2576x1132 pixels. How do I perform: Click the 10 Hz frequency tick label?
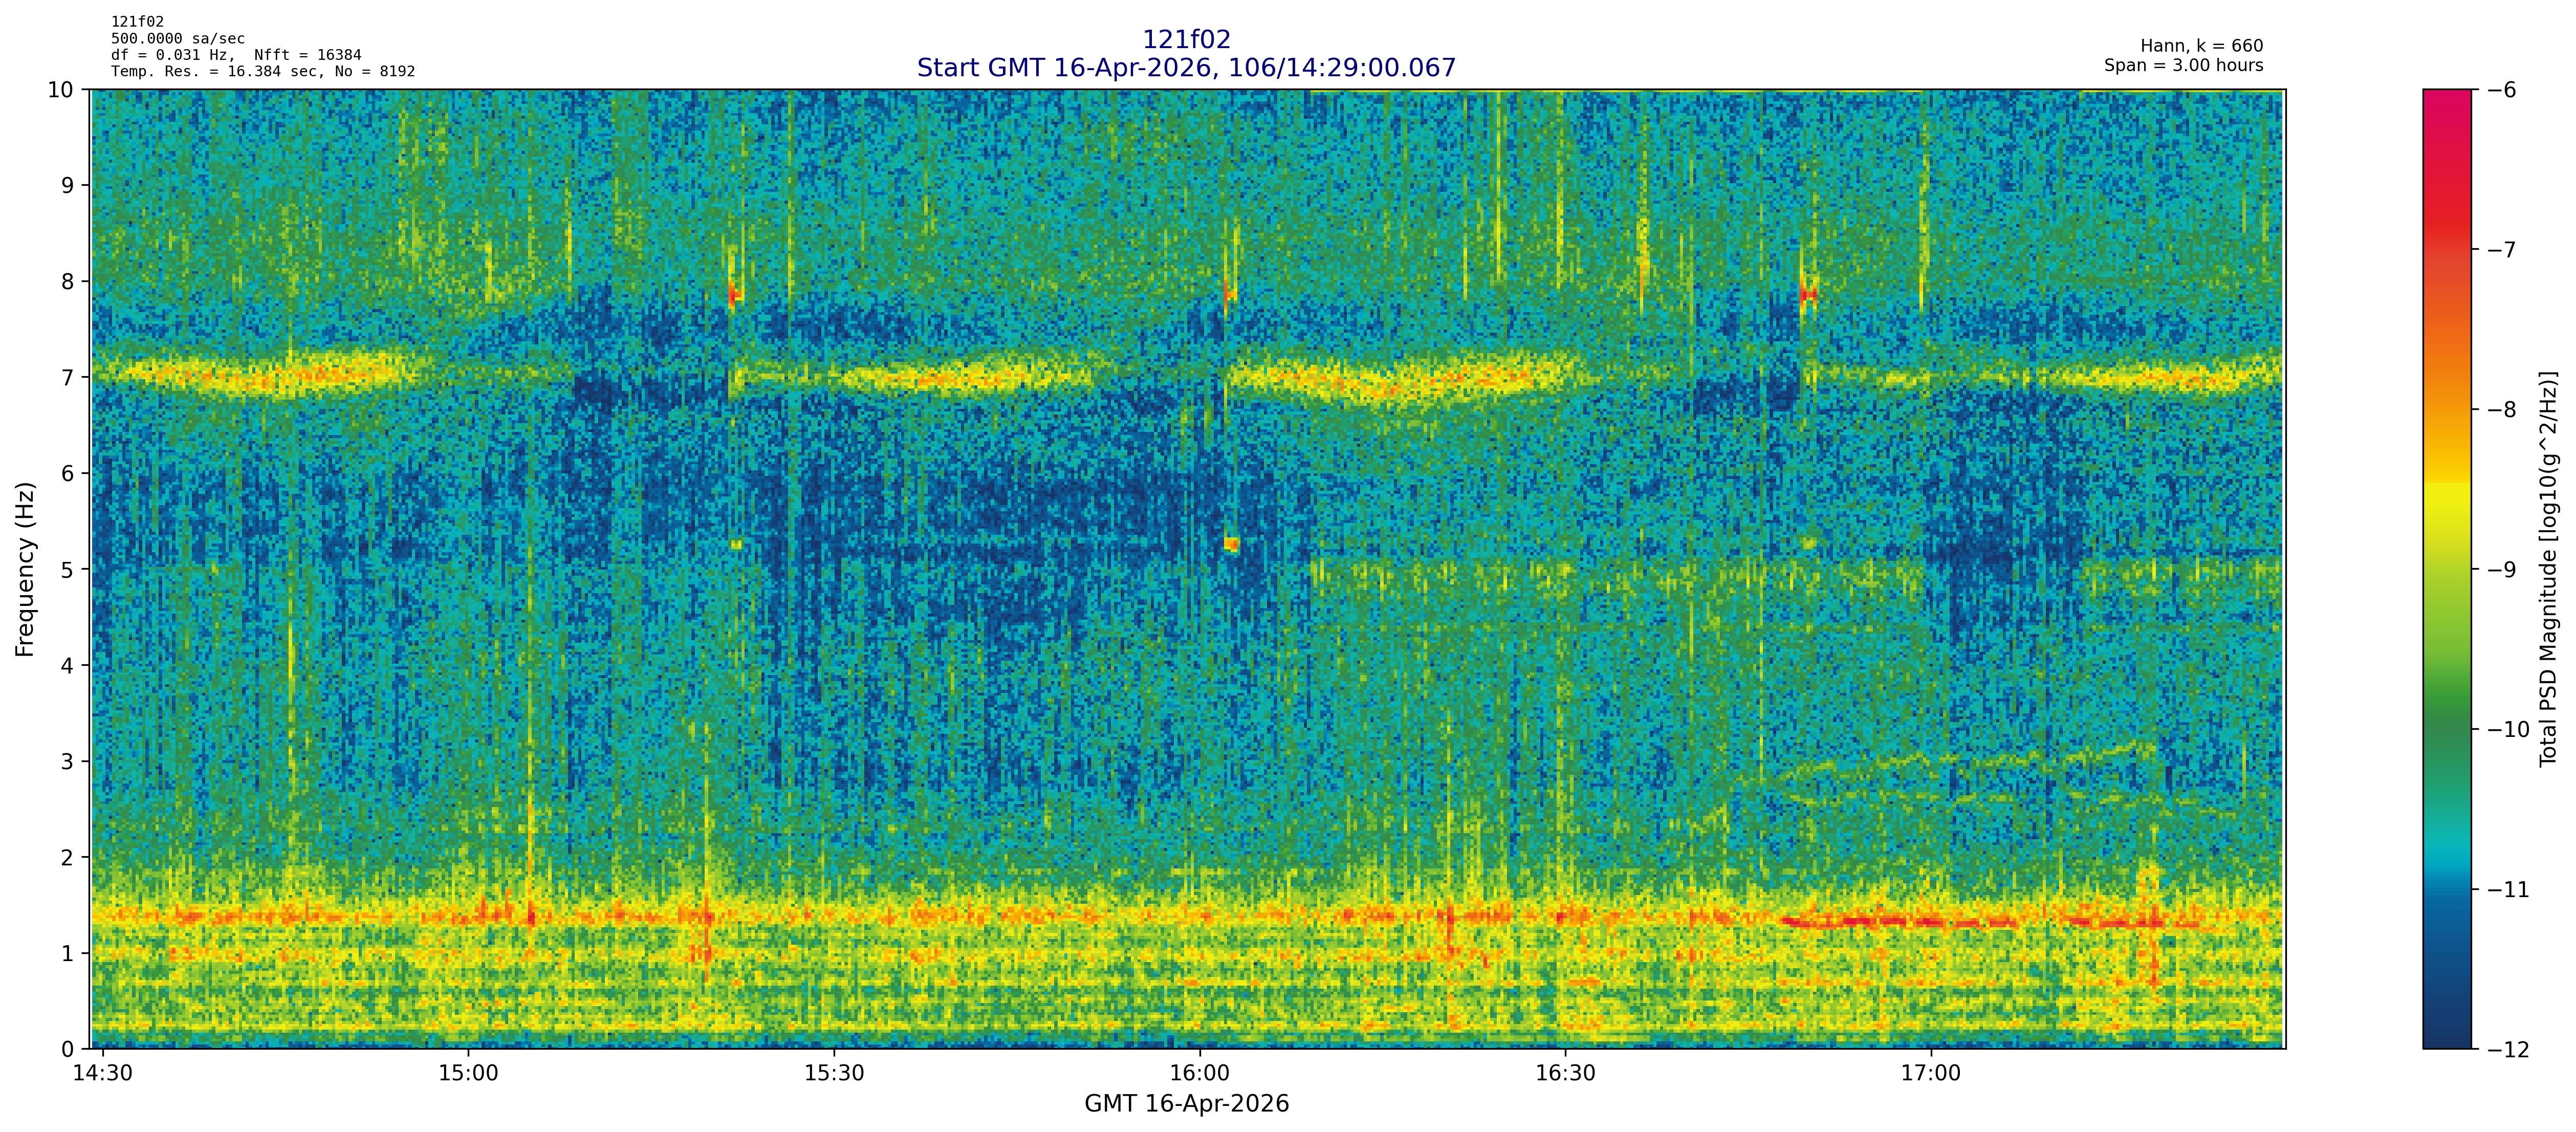tap(61, 90)
